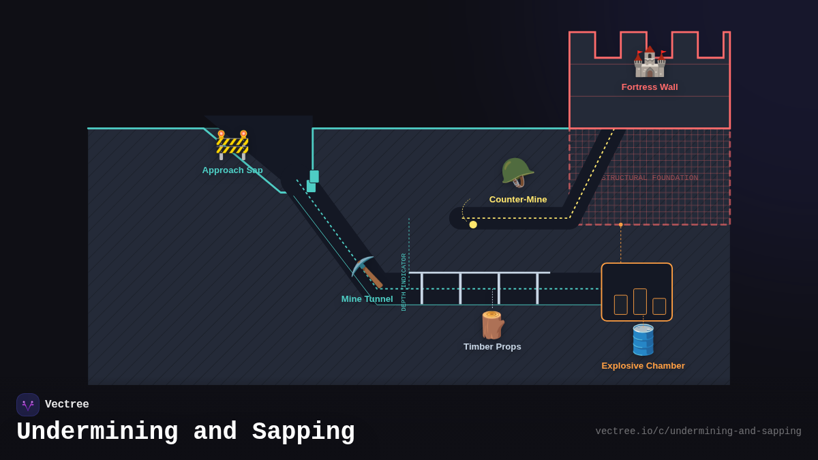
Task: Click the striped barricade icon above Approach Sap
Action: [x=232, y=144]
